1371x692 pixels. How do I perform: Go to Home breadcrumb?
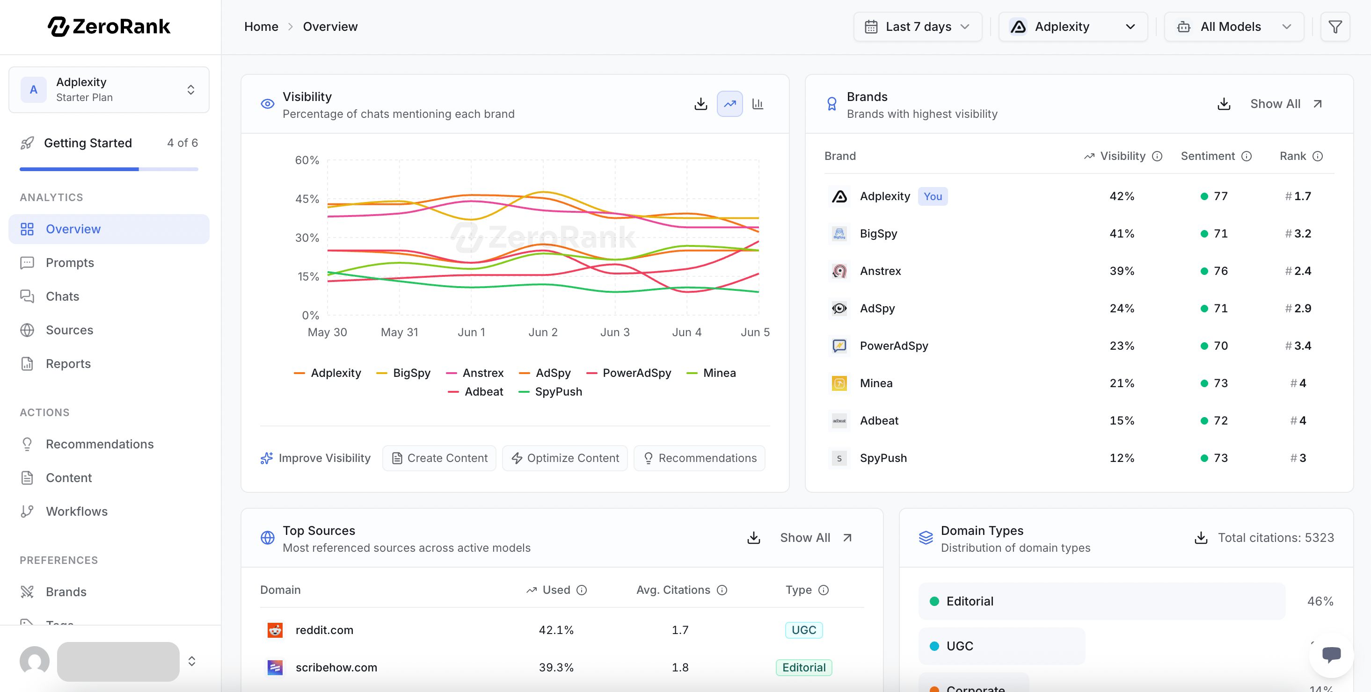[x=261, y=27]
